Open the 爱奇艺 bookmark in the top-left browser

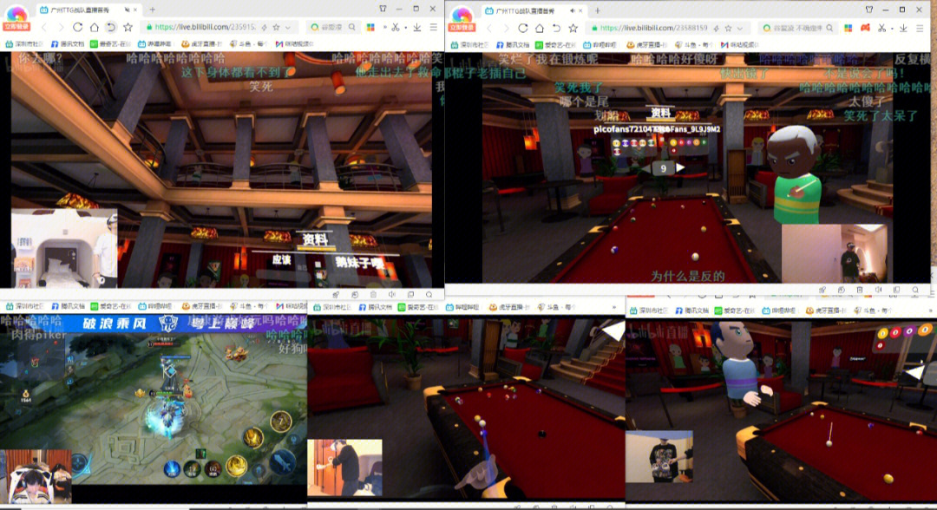[110, 43]
